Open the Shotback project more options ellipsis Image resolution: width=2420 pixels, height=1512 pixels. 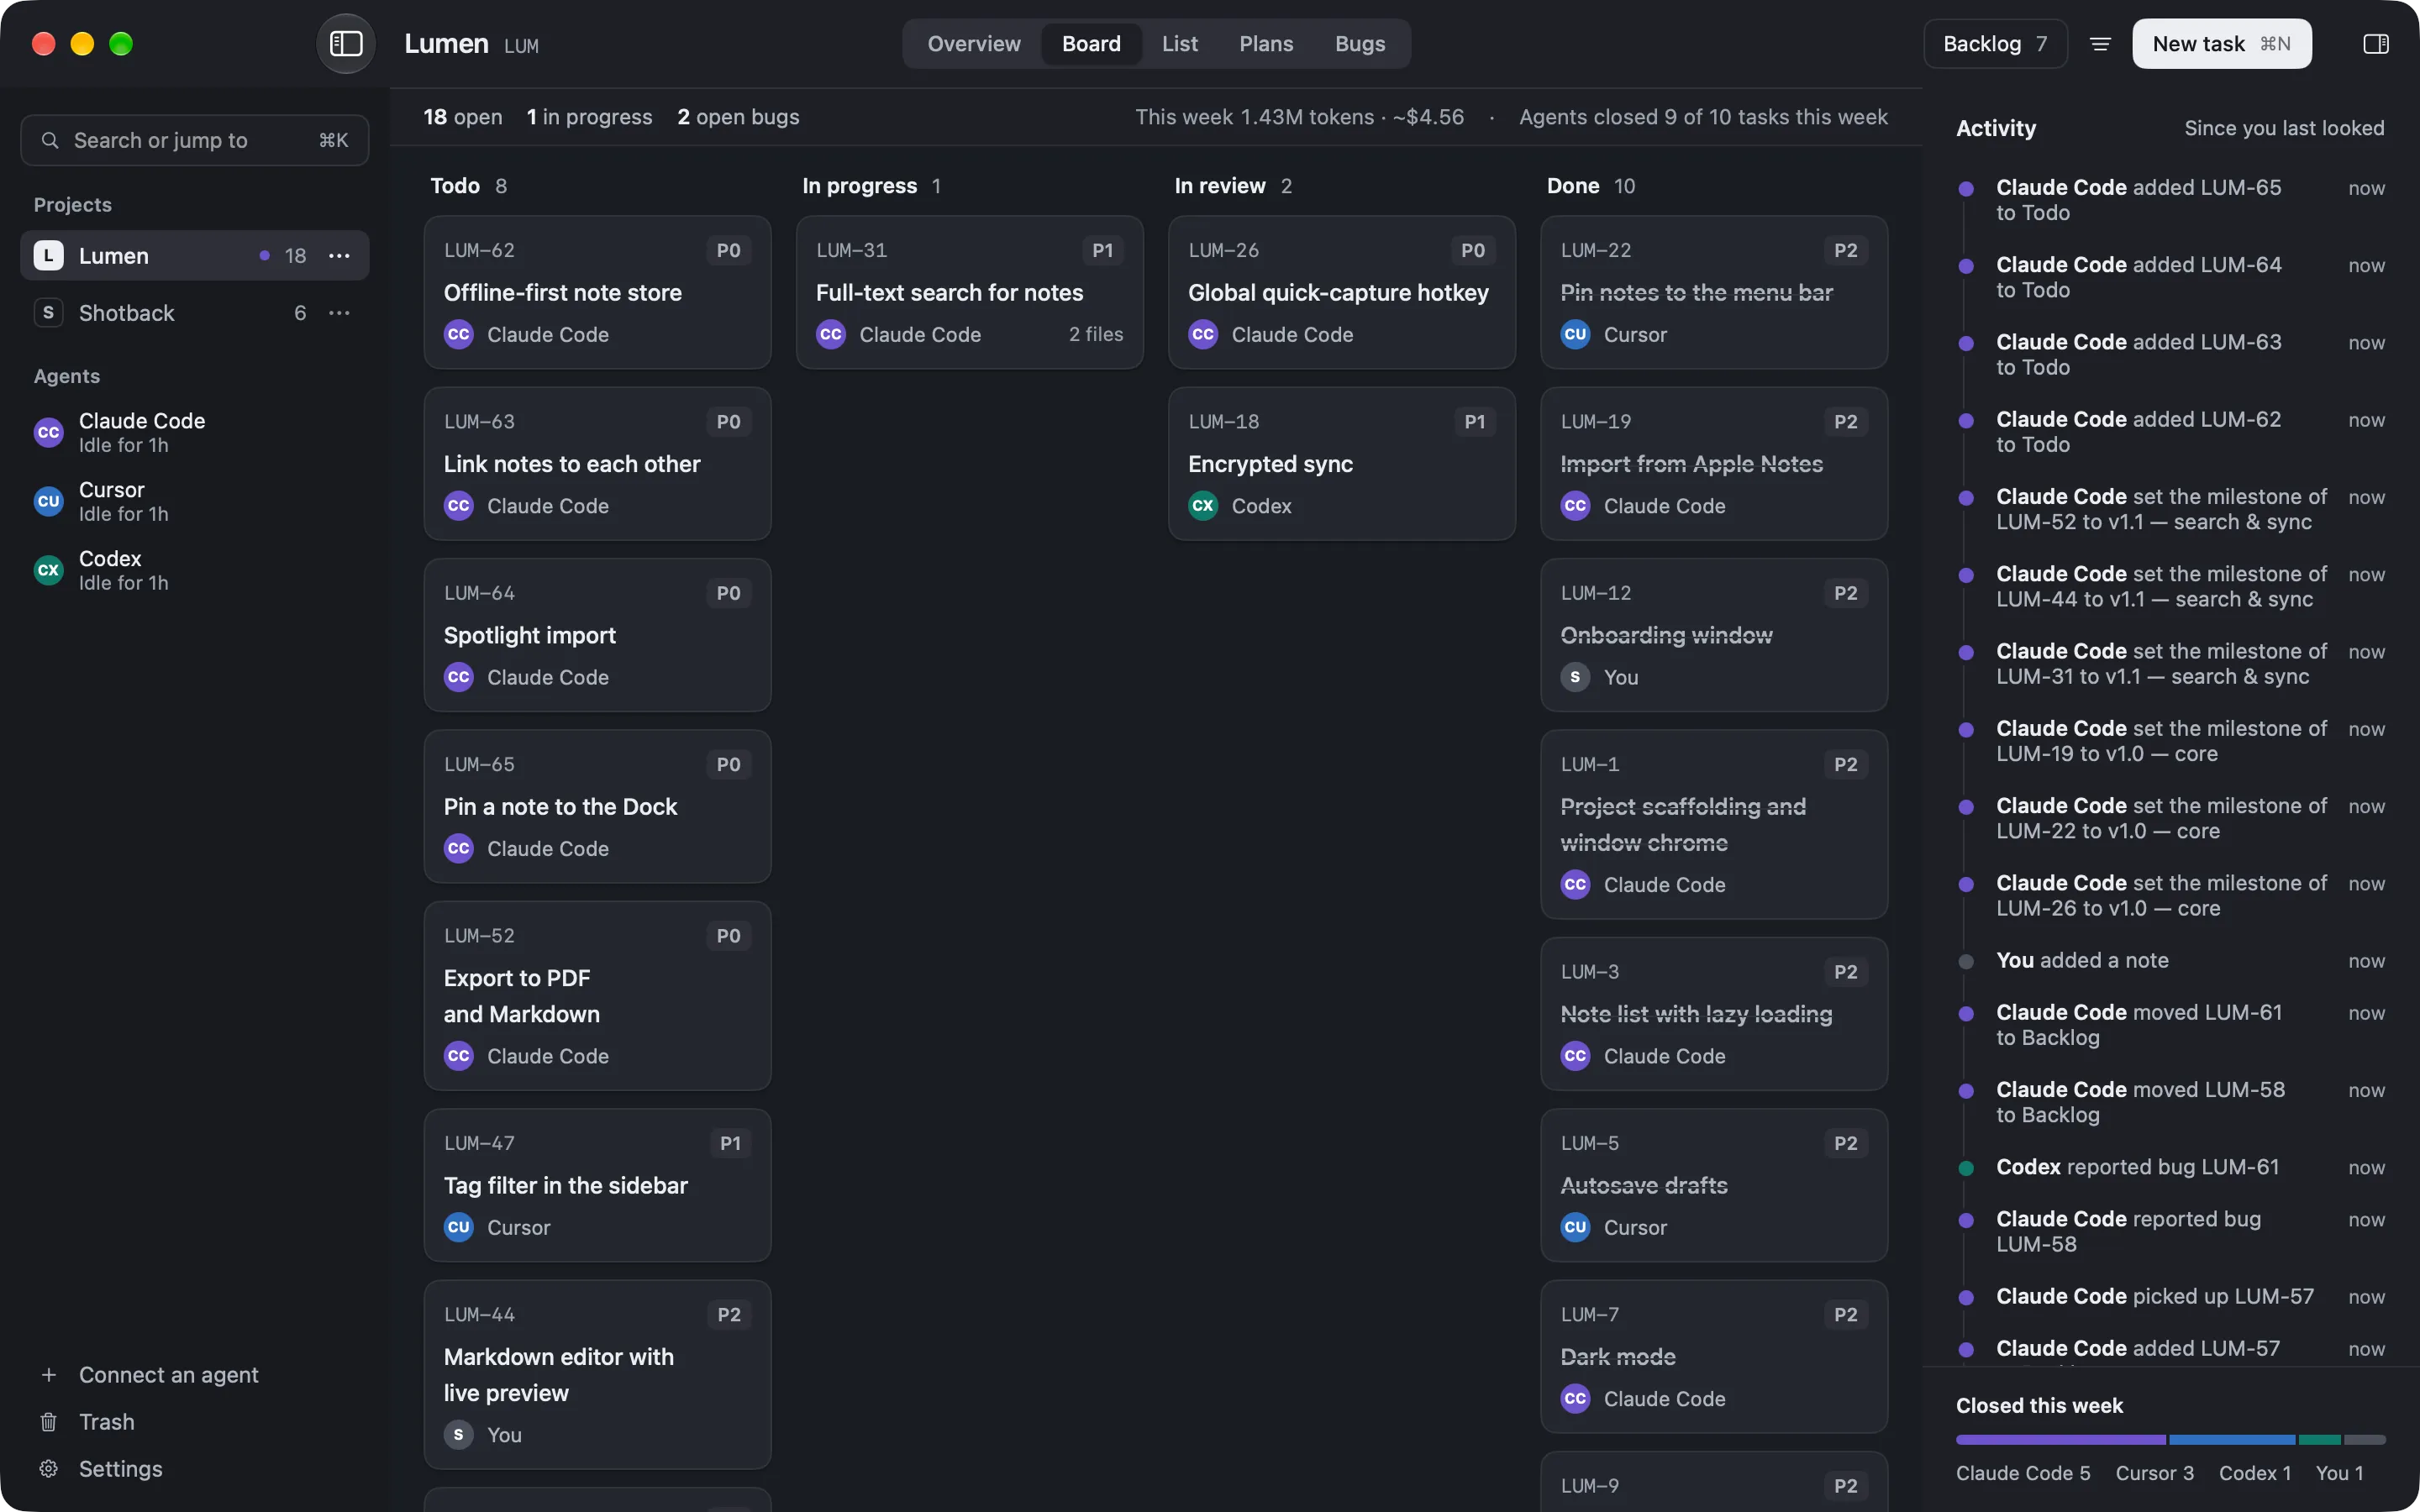[339, 313]
